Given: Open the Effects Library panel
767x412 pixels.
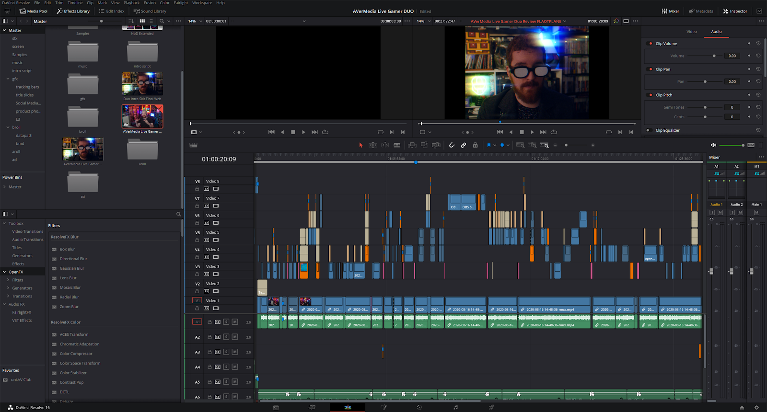Looking at the screenshot, I should point(73,11).
